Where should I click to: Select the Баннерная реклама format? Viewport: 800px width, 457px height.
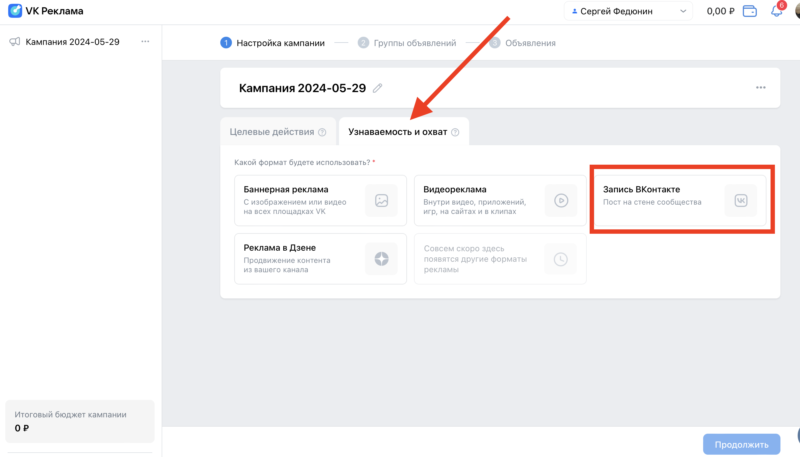coord(321,201)
